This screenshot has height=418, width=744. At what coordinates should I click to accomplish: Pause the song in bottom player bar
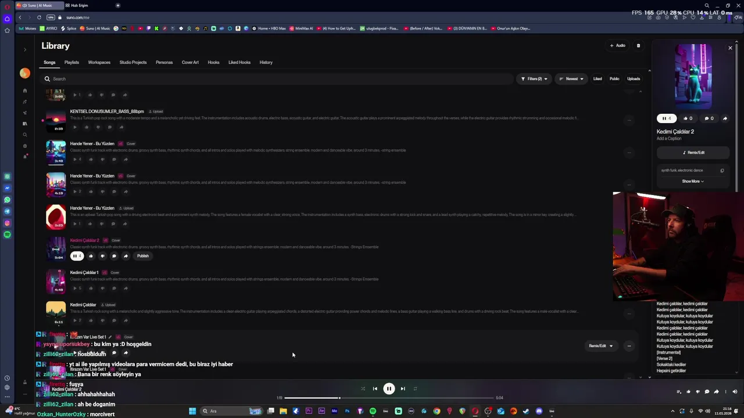click(x=389, y=388)
